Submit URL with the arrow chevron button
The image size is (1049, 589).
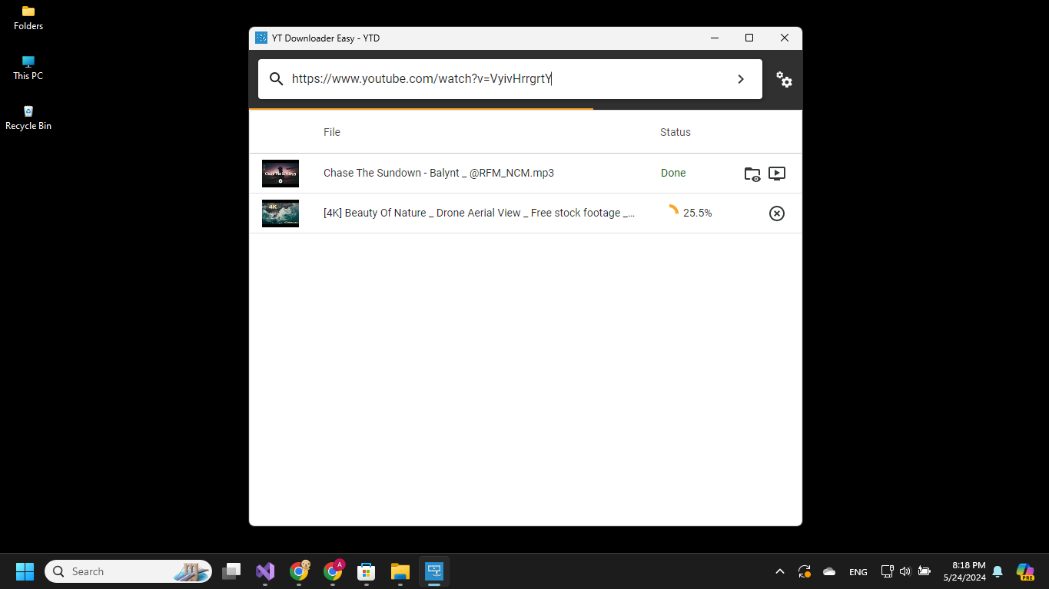click(x=741, y=79)
